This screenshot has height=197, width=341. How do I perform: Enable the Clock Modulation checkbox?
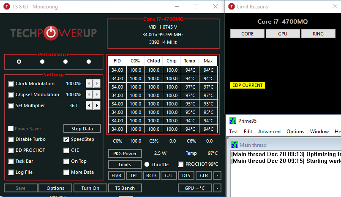(x=11, y=84)
